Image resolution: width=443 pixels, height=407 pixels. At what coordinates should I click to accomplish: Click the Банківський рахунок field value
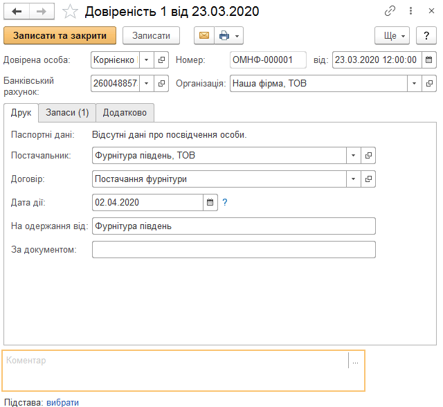115,83
